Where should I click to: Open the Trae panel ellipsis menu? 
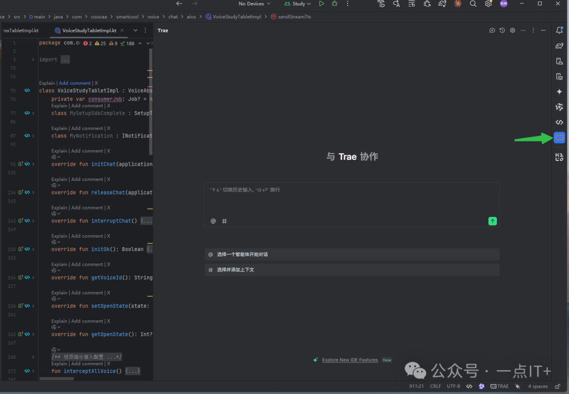pos(523,31)
